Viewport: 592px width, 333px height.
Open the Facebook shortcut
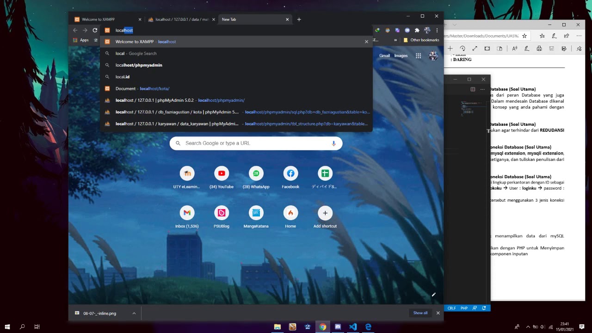(290, 178)
